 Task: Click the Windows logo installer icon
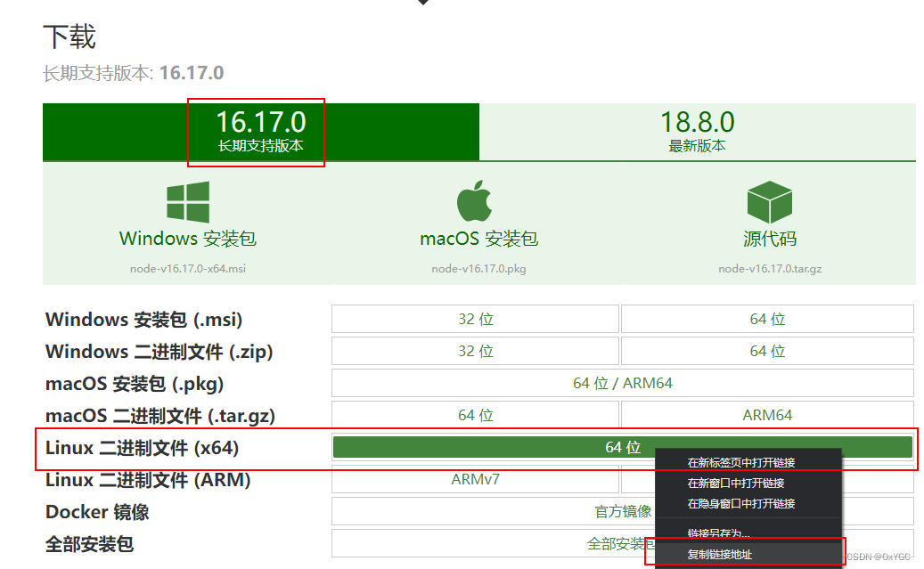(x=188, y=202)
